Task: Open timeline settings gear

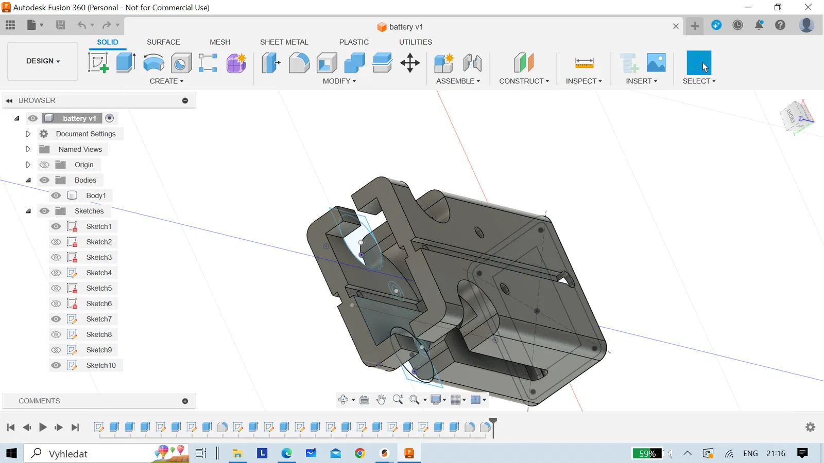Action: (810, 427)
